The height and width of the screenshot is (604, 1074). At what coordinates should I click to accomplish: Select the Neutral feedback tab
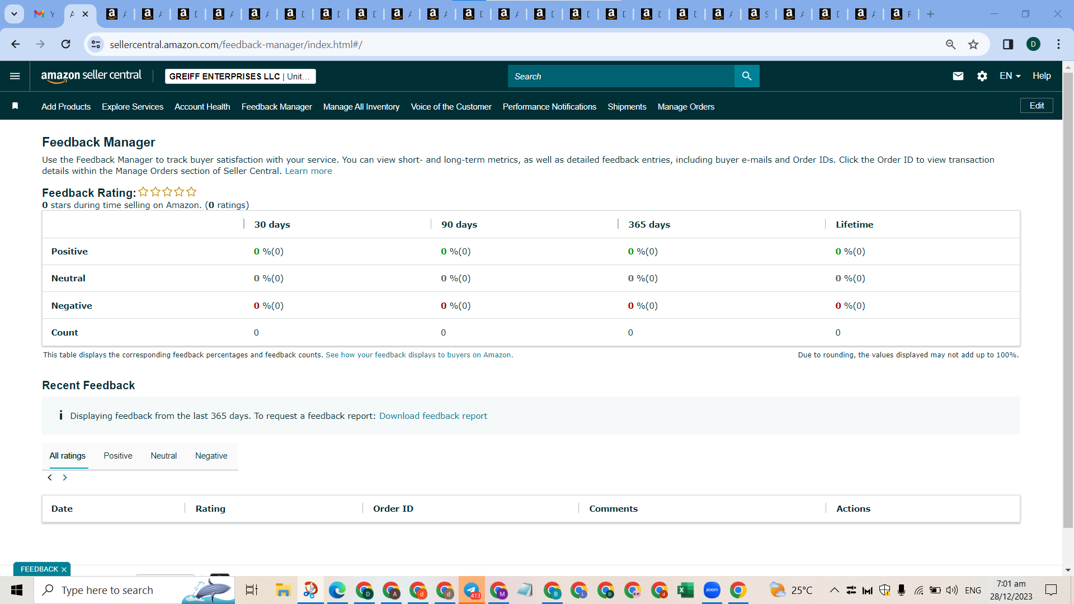coord(164,456)
